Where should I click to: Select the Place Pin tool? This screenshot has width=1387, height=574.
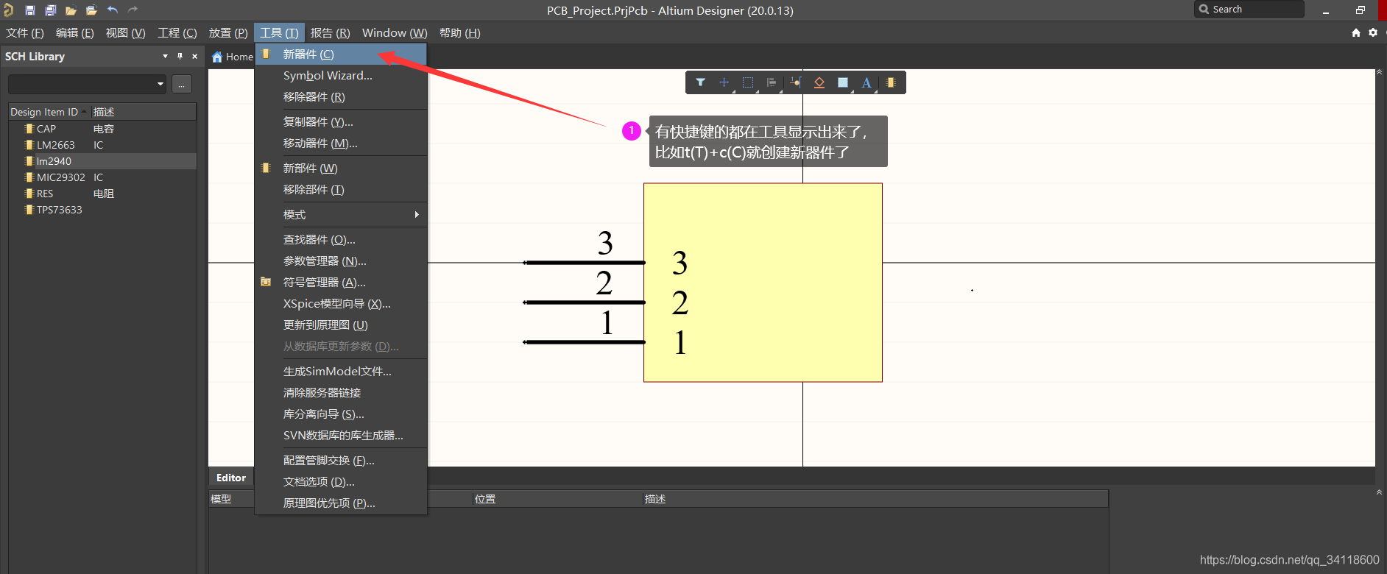tap(796, 82)
